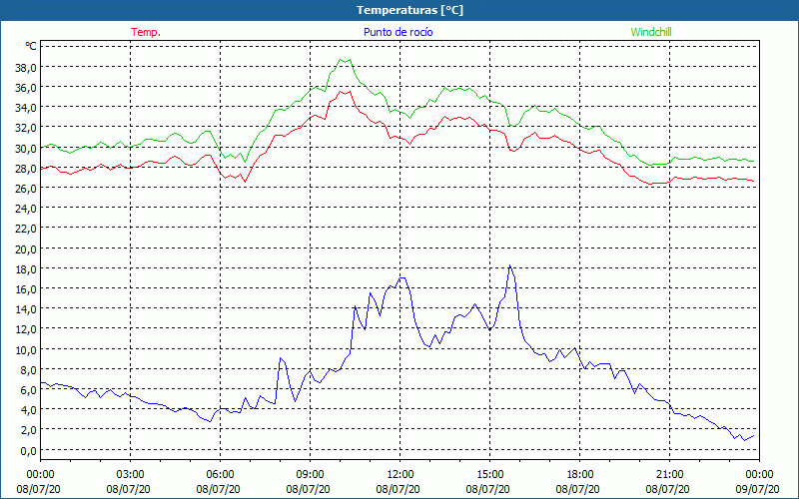Click the chart title Temperaturas [°C]
799x499 pixels.
click(409, 10)
